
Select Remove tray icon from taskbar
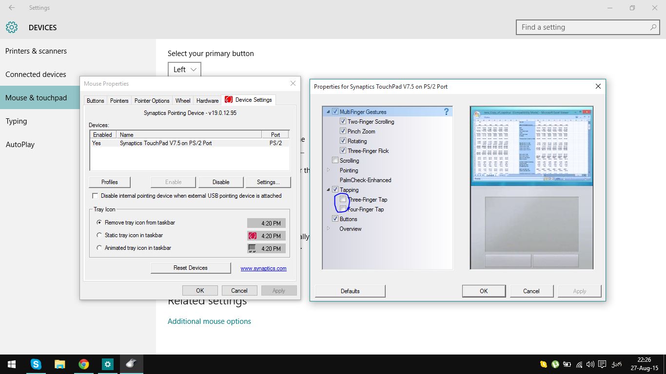[99, 223]
